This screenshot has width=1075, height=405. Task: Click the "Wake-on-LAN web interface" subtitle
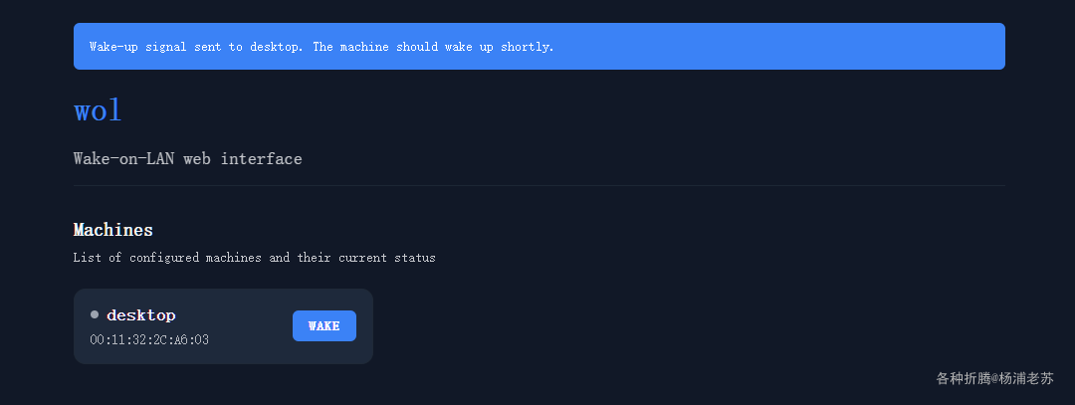tap(187, 159)
